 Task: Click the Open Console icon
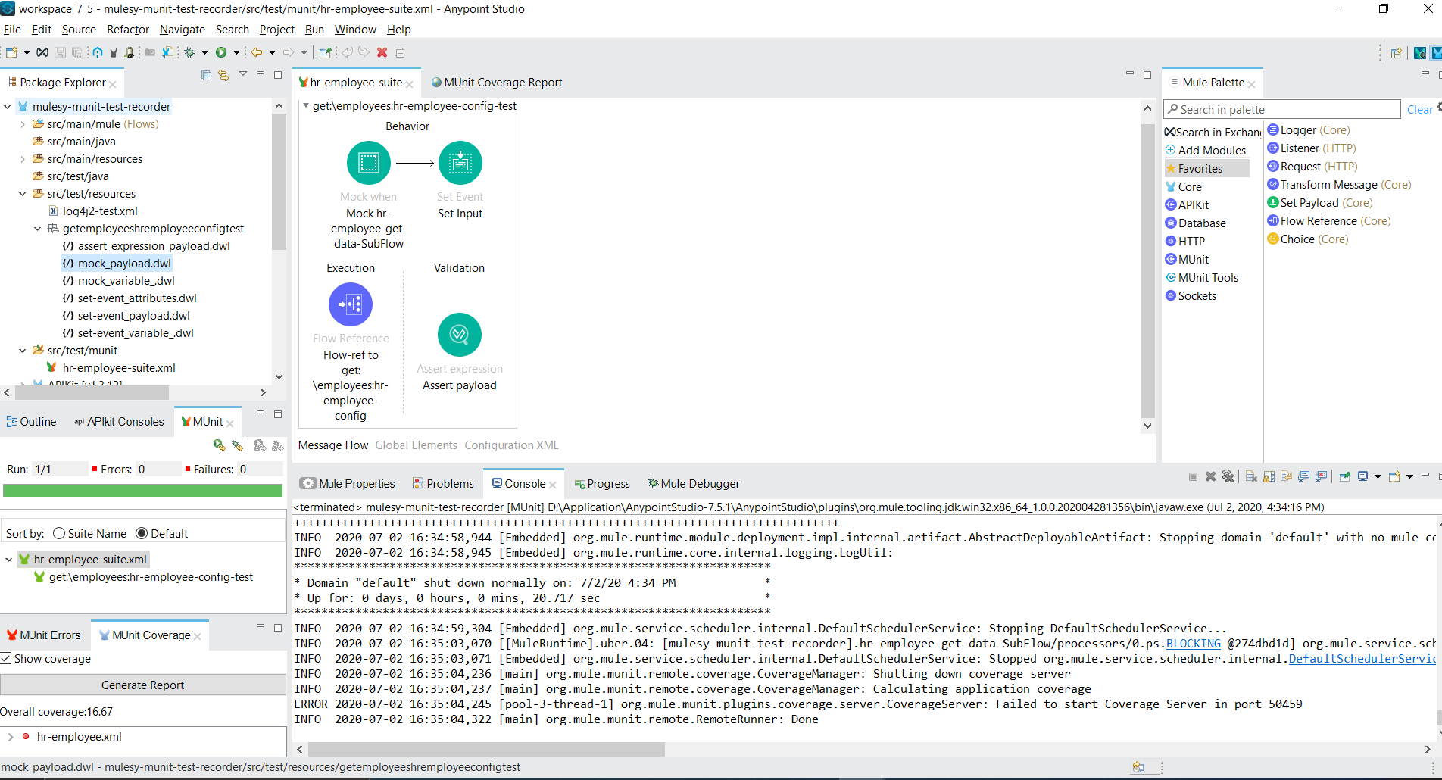[1394, 476]
